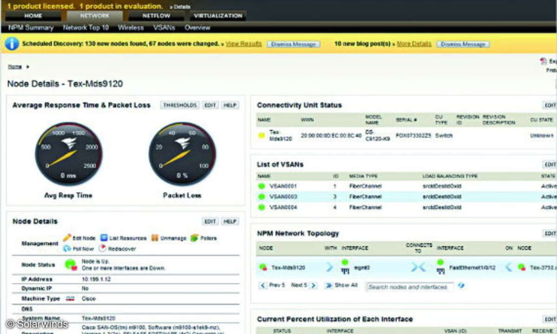This screenshot has width=557, height=334.
Task: Click EDIT on Connectivity Unit Status panel
Action: tap(550, 105)
